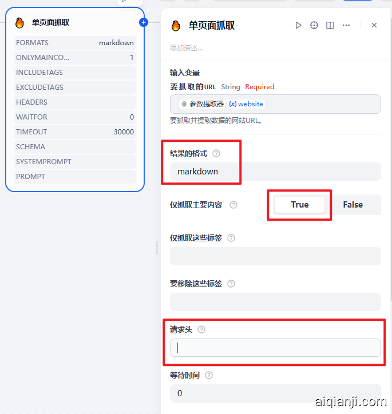Screen dimensions: 392x414
Task: Close the 单页面抓取 settings panel
Action: point(374,25)
